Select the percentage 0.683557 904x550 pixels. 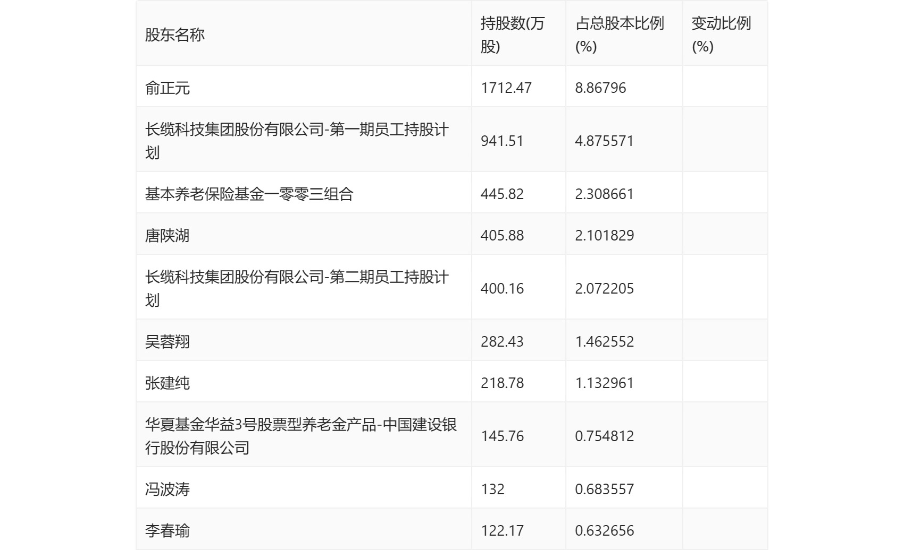pyautogui.click(x=604, y=489)
